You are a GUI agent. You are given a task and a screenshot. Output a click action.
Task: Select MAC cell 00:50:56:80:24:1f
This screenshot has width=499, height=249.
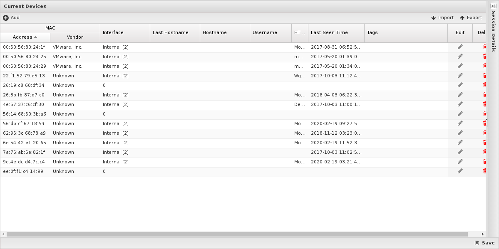[25, 47]
